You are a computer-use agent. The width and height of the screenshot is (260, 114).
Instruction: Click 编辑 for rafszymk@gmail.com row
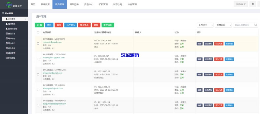pos(200,44)
